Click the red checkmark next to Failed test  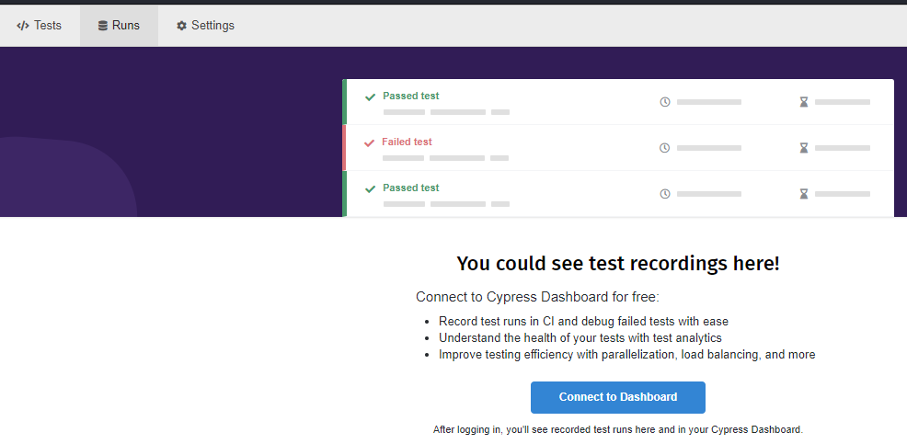pyautogui.click(x=369, y=142)
